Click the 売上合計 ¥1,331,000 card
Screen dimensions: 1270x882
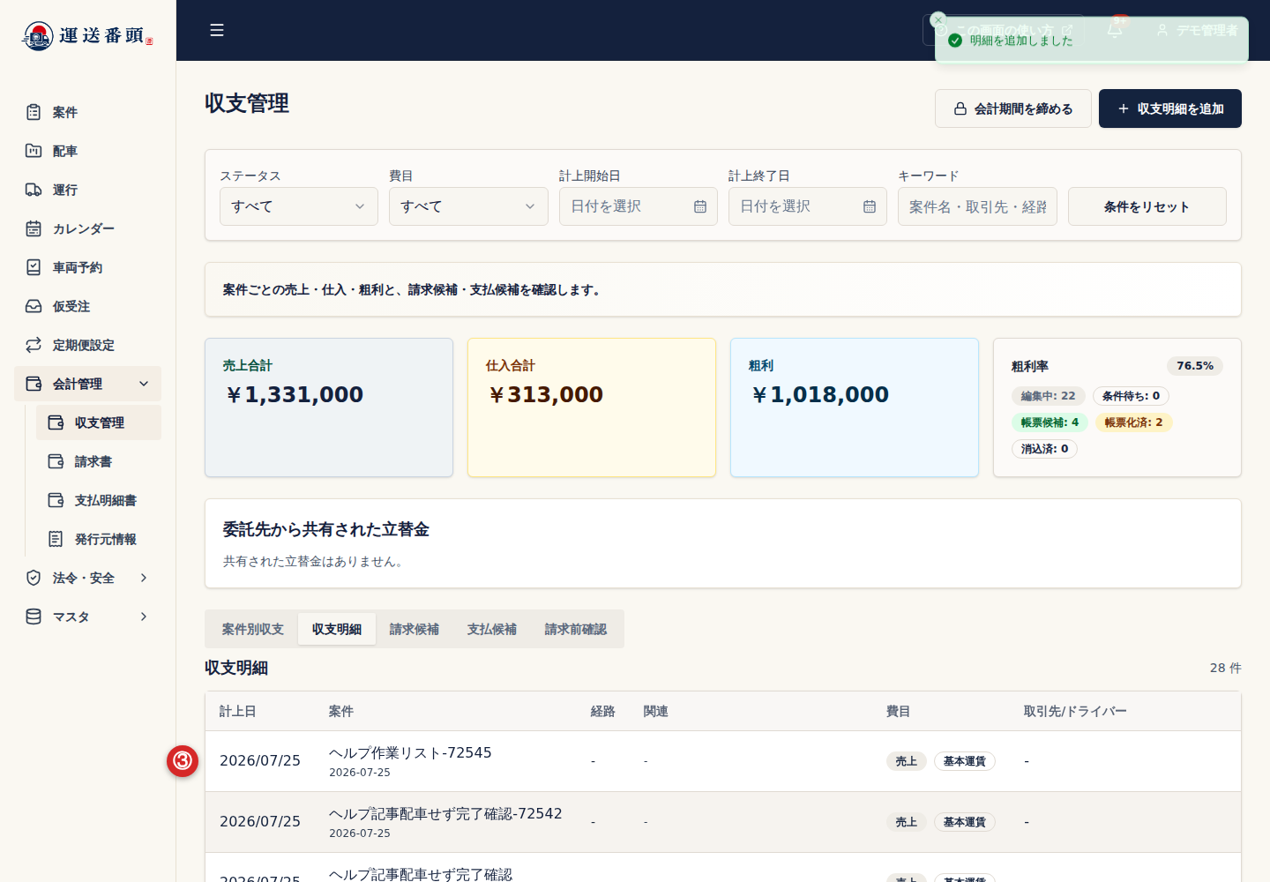329,407
